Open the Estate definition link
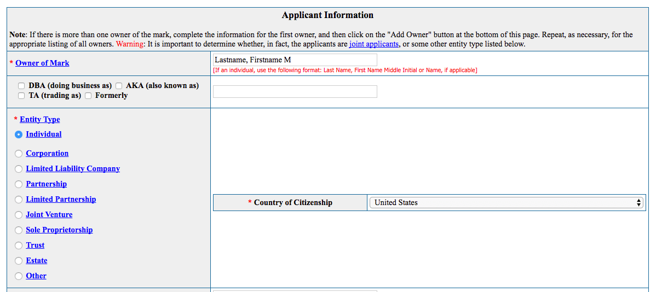 36,260
